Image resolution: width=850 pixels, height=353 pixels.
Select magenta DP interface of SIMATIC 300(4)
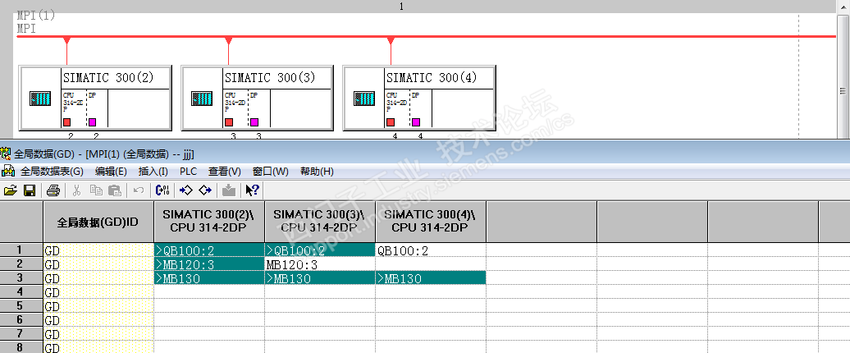pos(416,122)
